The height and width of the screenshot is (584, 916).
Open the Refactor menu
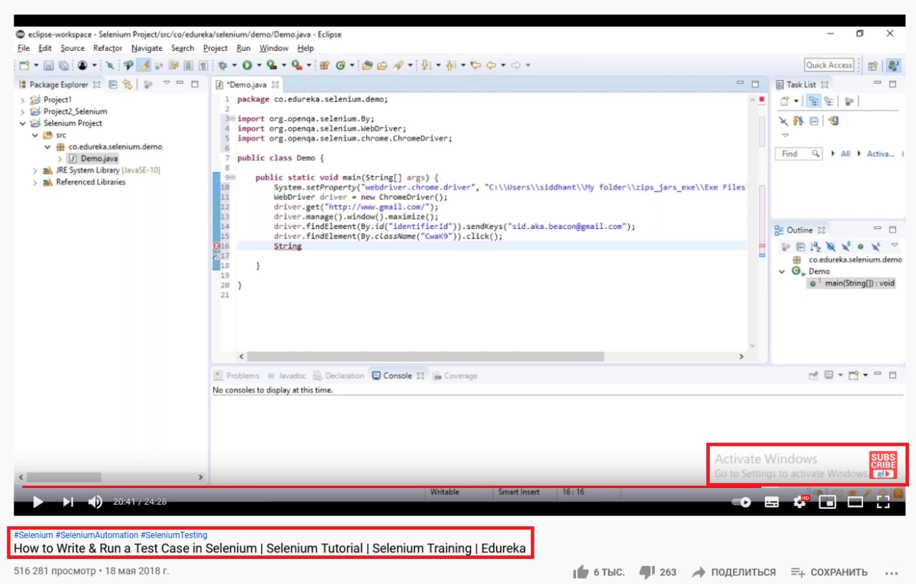coord(107,48)
